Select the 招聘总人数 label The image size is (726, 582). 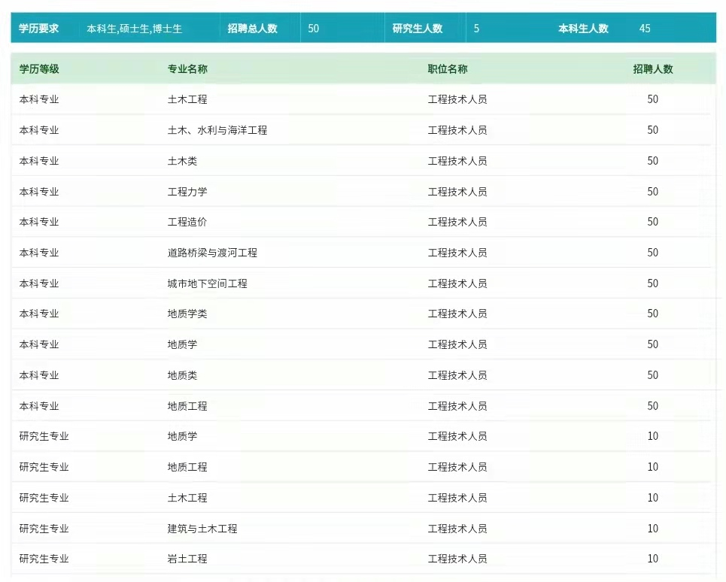point(253,29)
